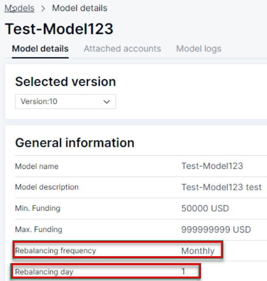267x281 pixels.
Task: Click the Rebalancing day value 1
Action: 184,271
